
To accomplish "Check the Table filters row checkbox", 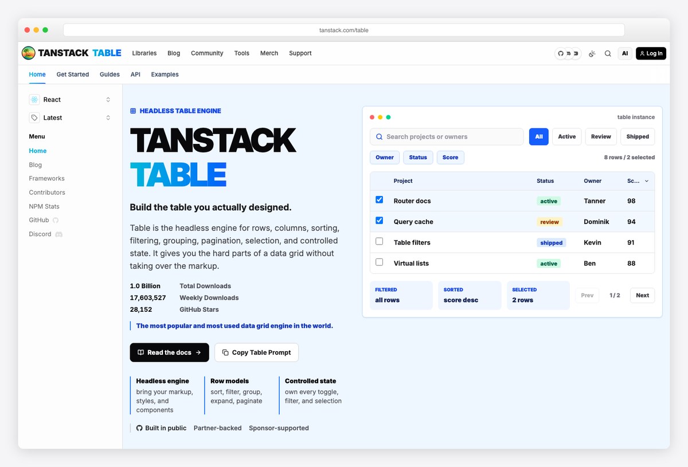I will pyautogui.click(x=379, y=241).
